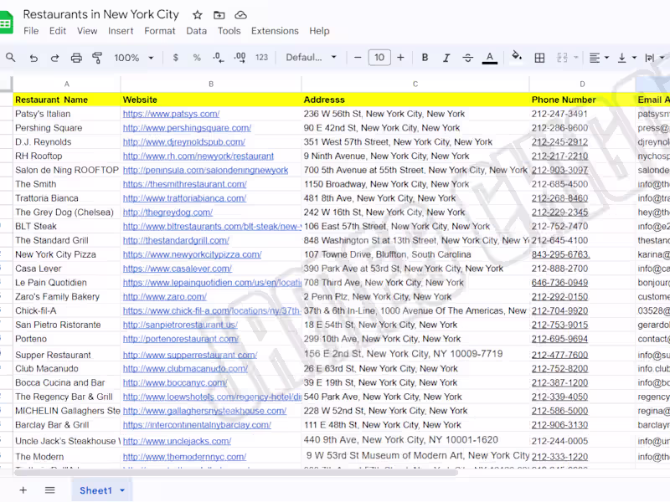
Task: Open the boccanyc.com link
Action: point(175,383)
